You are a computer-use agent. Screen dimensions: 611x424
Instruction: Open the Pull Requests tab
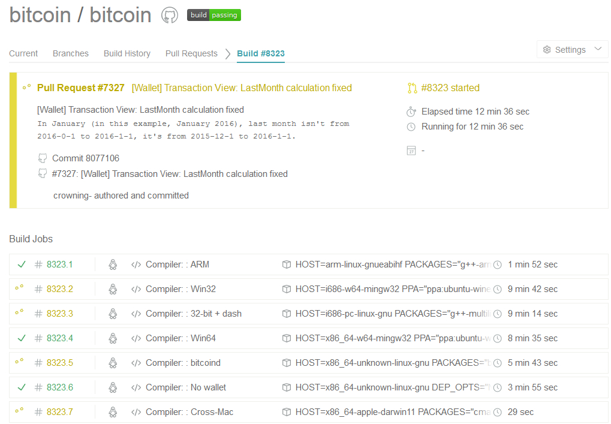pos(191,53)
